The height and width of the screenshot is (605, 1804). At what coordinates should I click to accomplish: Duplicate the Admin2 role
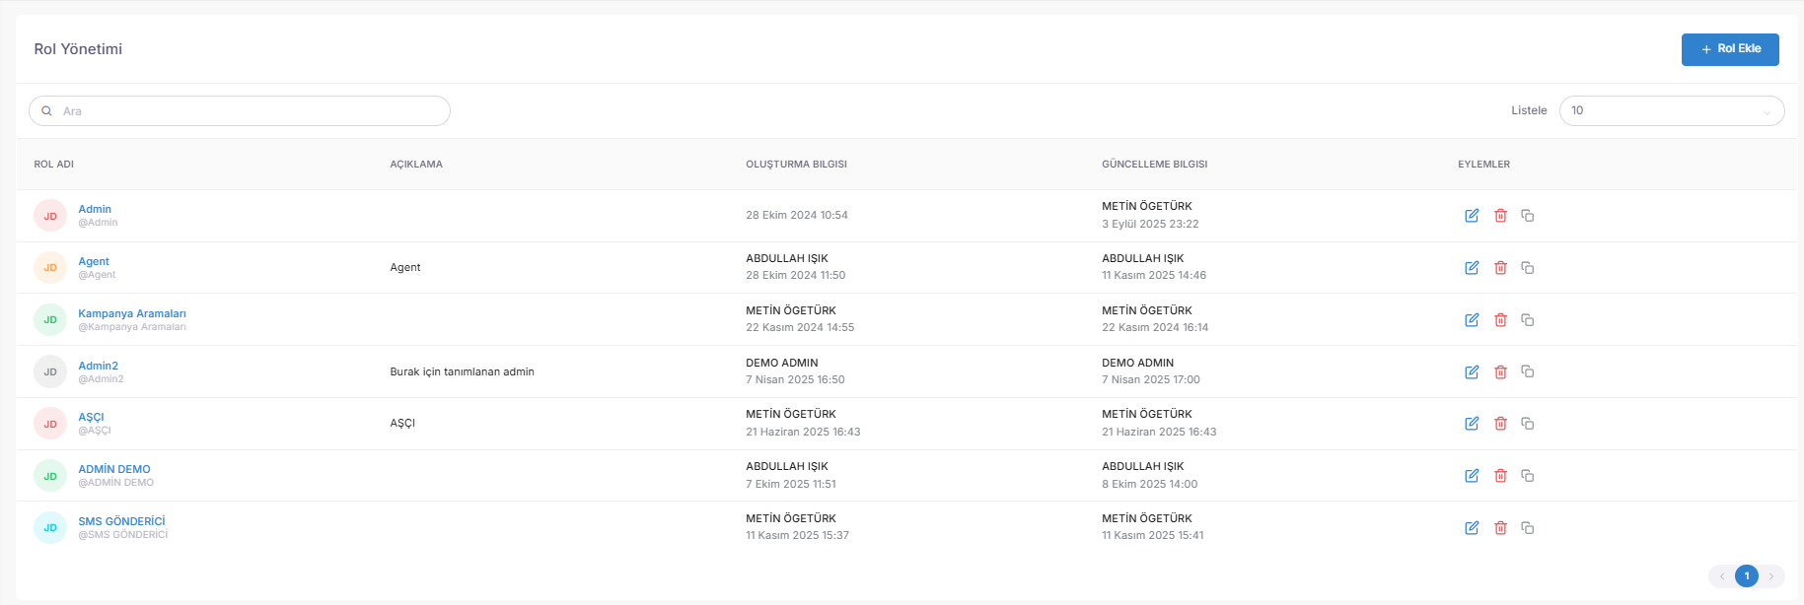(1528, 371)
